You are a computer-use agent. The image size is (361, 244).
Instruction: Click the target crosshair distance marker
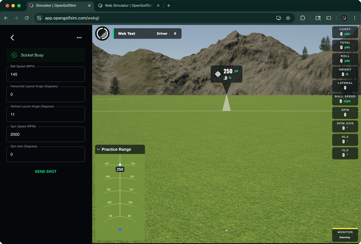tap(218, 74)
